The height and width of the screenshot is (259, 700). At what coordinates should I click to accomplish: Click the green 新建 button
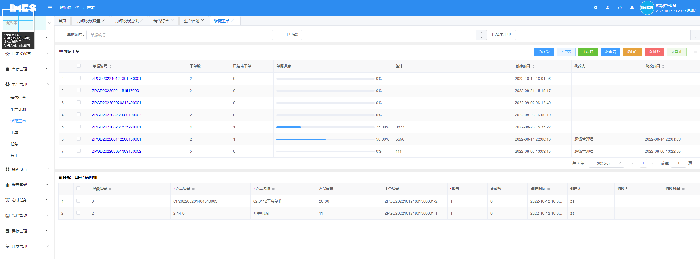(x=588, y=52)
